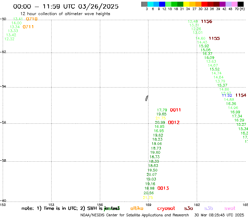This screenshot has width=248, height=218.
Task: Click the s3a timestamp 1155
Action: tap(214, 38)
